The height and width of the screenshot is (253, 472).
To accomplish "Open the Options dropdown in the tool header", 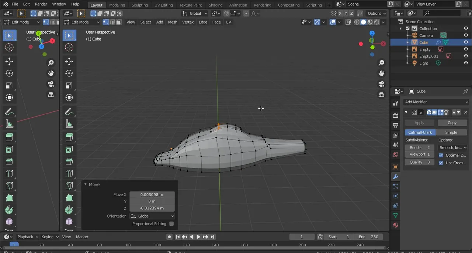I will [377, 13].
